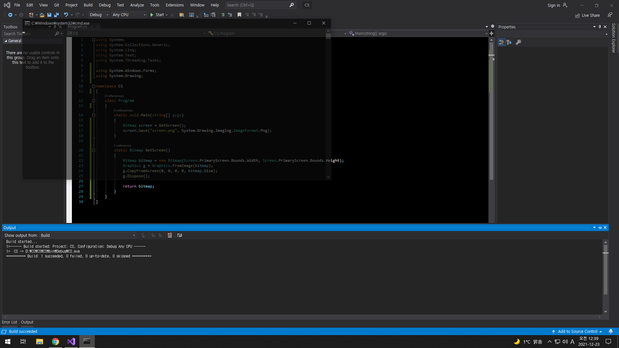Switch to the Error List tab

(x=9, y=322)
